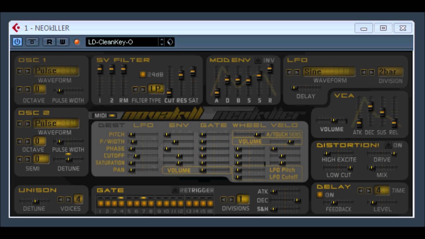Open the LD-CleanKey-O preset selector
Viewport: 425px width, 239px height.
pyautogui.click(x=122, y=42)
